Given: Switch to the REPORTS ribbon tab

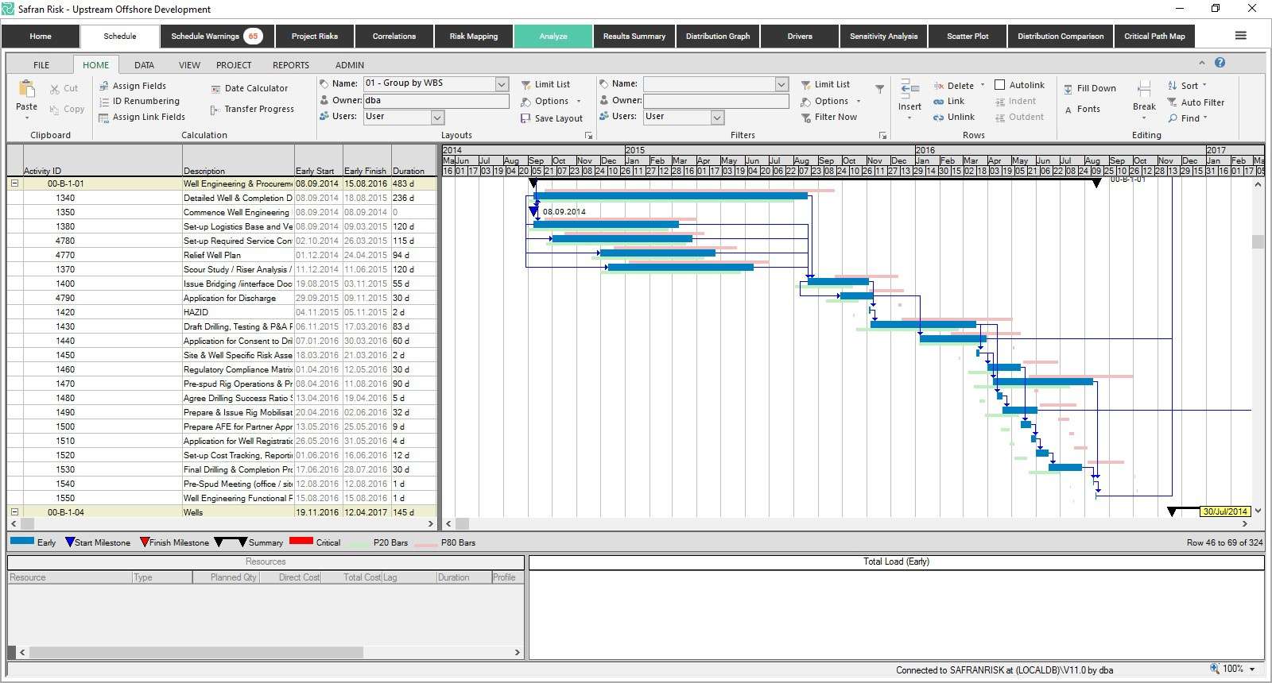Looking at the screenshot, I should pos(291,65).
